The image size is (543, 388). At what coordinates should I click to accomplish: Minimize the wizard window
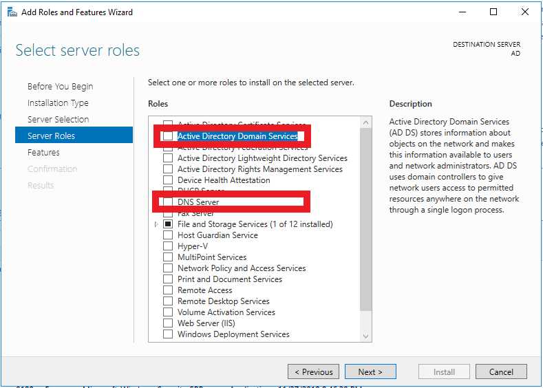[462, 12]
